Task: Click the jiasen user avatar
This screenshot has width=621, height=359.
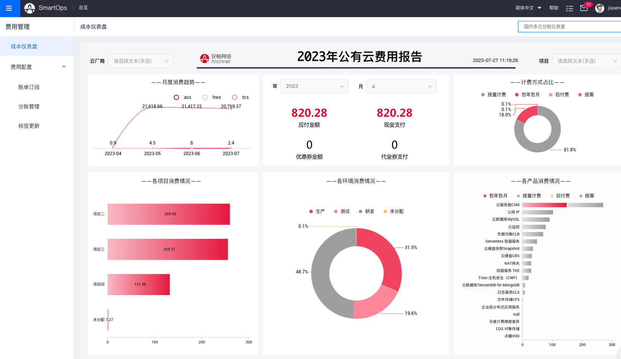Action: click(600, 8)
